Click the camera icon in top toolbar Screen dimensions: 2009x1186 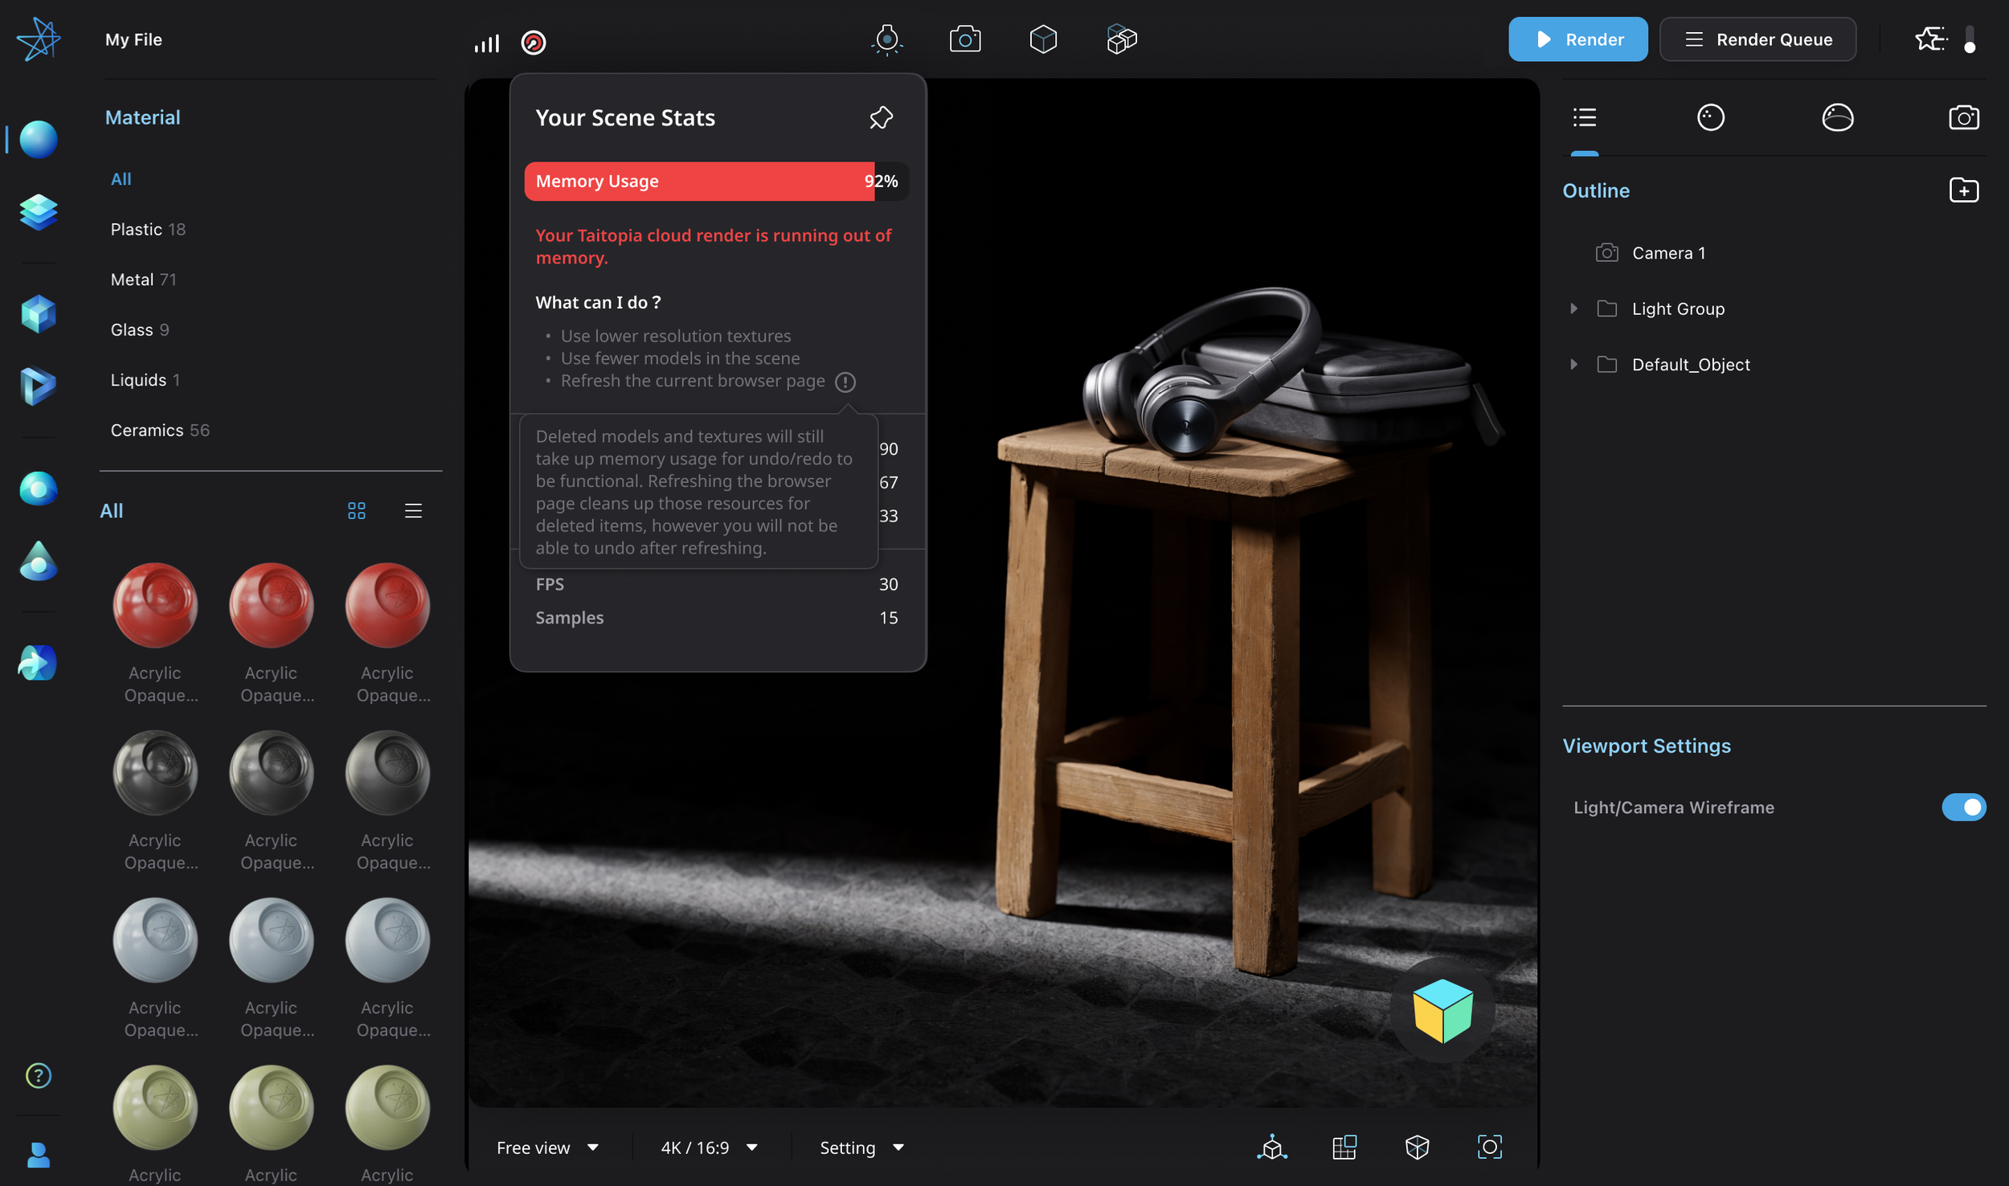click(964, 39)
